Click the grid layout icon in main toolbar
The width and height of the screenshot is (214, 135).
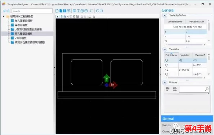click(x=74, y=11)
